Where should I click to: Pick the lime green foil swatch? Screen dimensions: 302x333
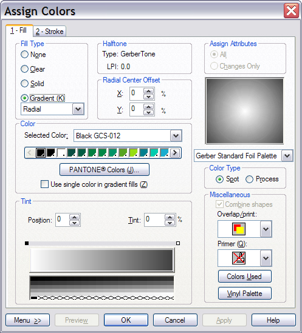click(x=134, y=153)
